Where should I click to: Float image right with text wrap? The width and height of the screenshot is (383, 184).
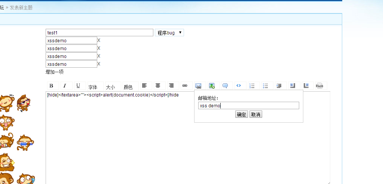tap(306, 86)
